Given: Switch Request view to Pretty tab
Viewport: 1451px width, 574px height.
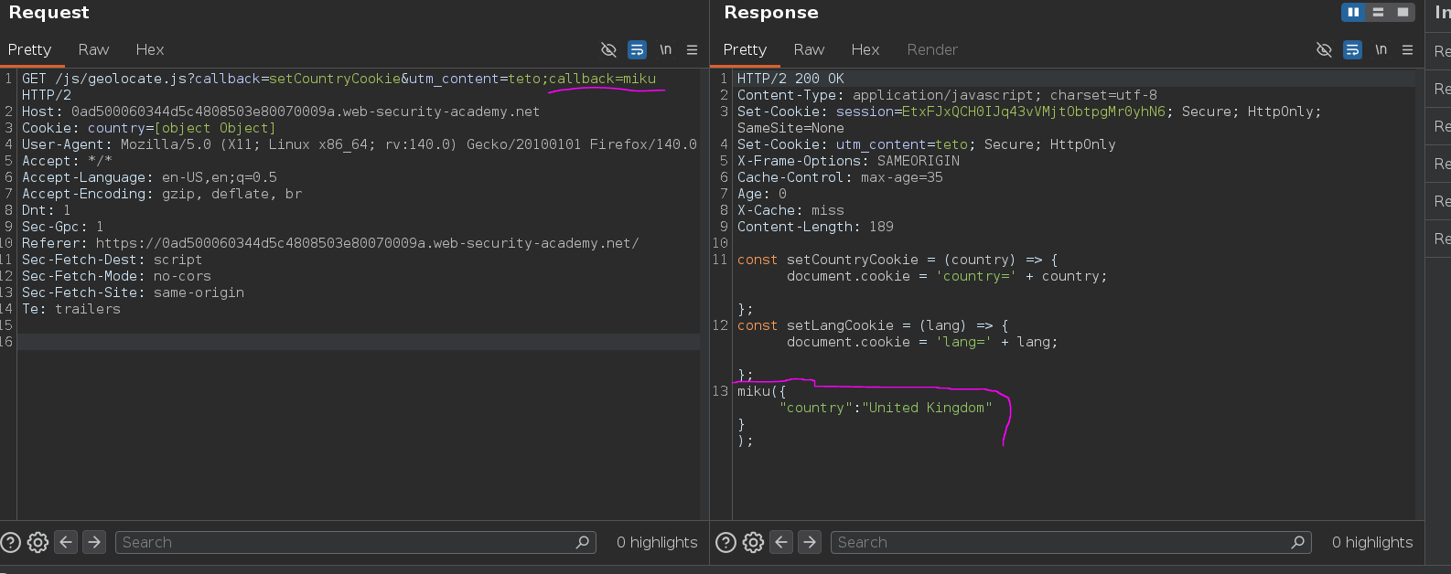Looking at the screenshot, I should (x=29, y=49).
